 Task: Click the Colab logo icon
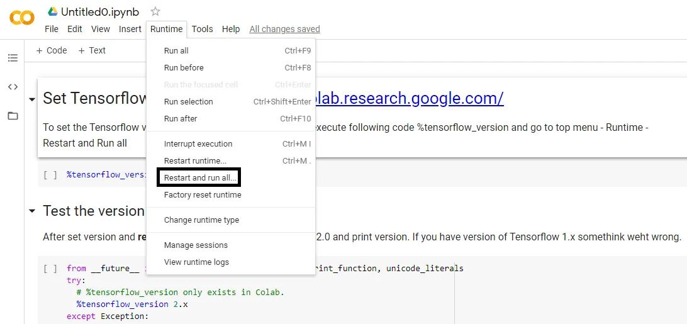tap(22, 18)
